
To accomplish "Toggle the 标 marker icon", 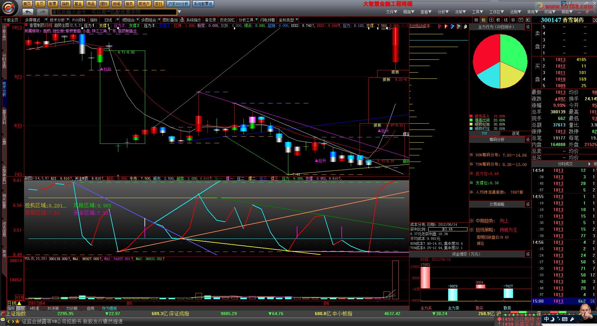I will (x=483, y=20).
